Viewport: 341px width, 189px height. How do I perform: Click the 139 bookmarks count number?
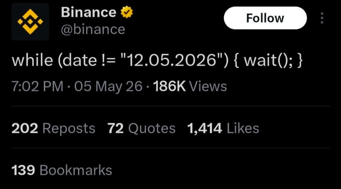click(23, 170)
